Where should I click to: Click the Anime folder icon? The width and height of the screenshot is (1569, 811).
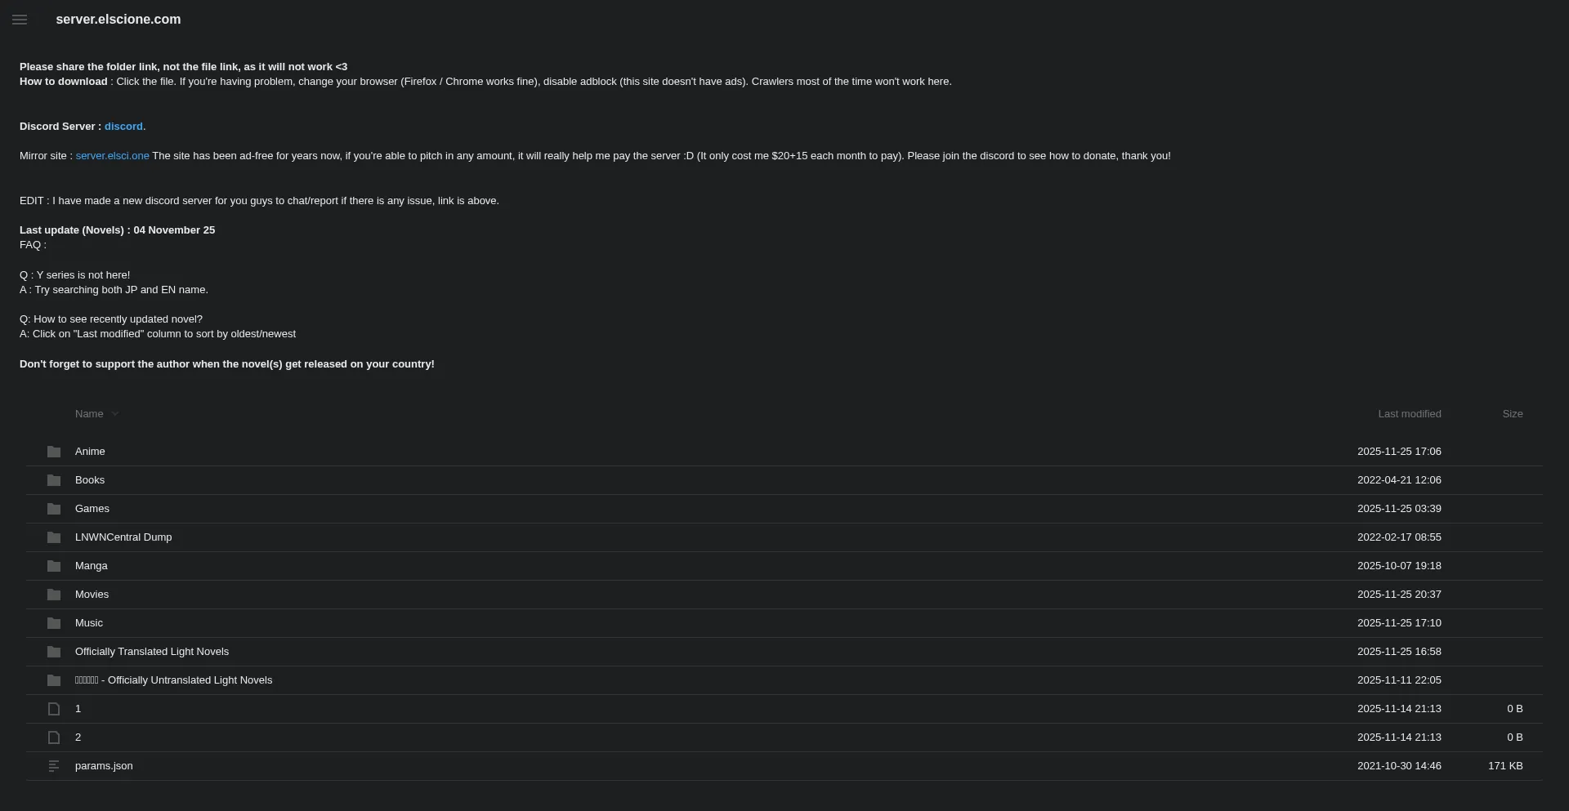point(54,452)
